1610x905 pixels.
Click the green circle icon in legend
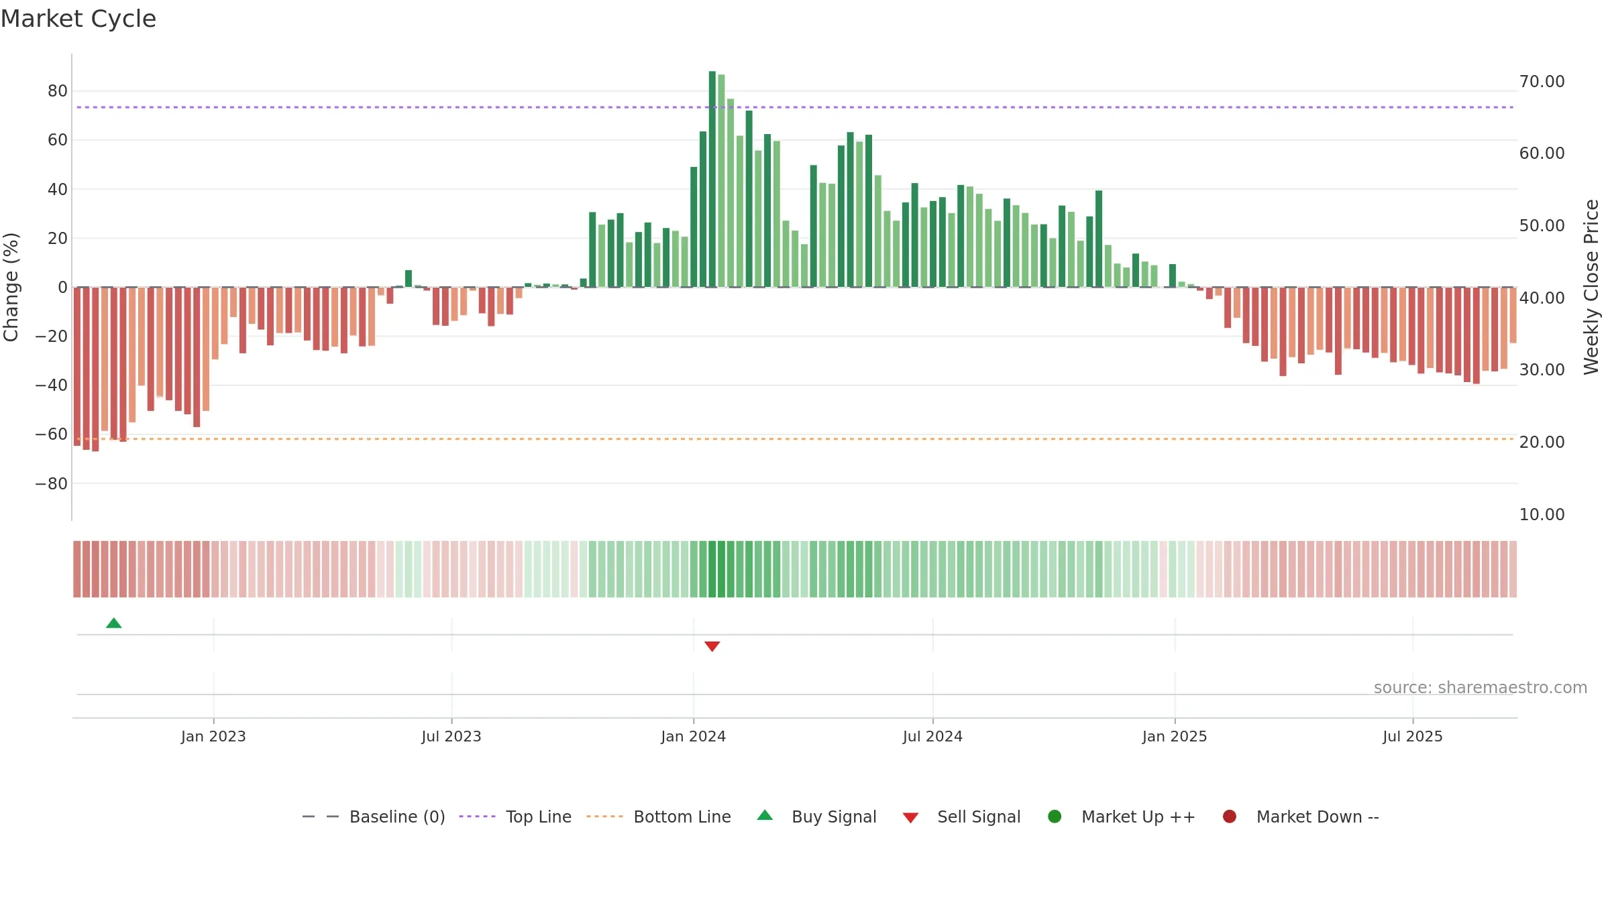coord(1055,817)
